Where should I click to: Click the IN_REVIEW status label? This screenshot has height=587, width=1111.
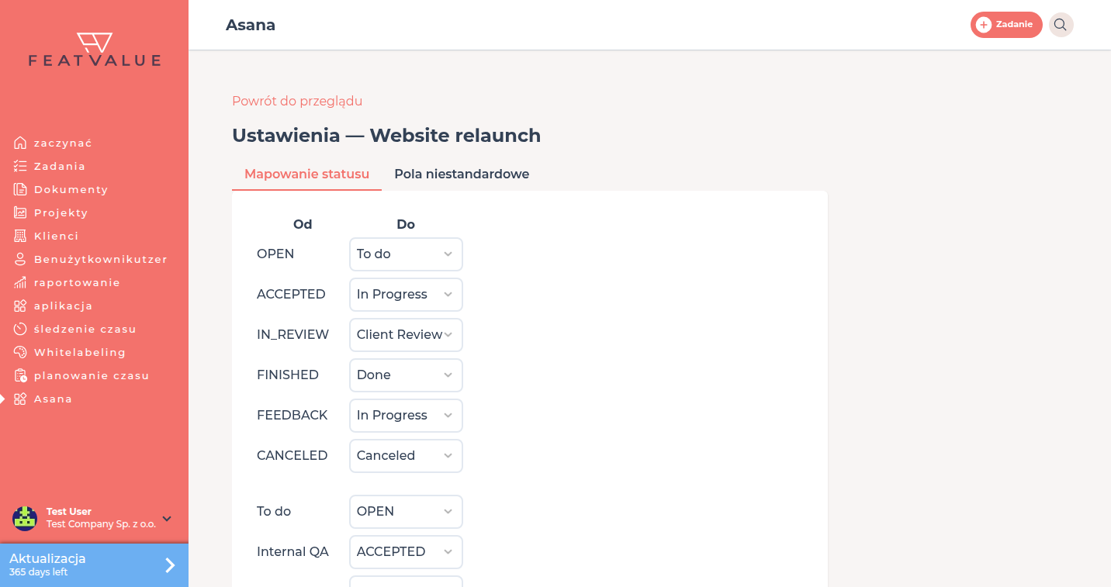[292, 335]
